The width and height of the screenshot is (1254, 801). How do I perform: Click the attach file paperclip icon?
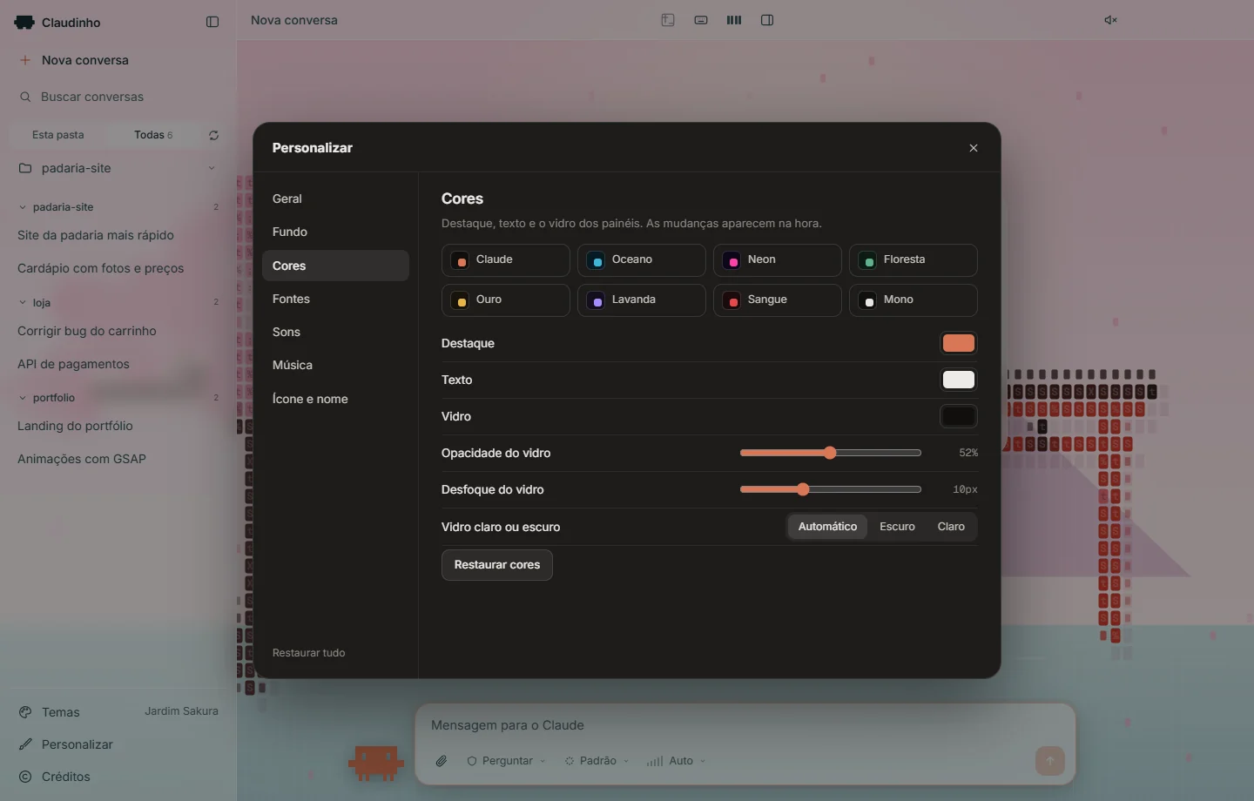click(442, 761)
